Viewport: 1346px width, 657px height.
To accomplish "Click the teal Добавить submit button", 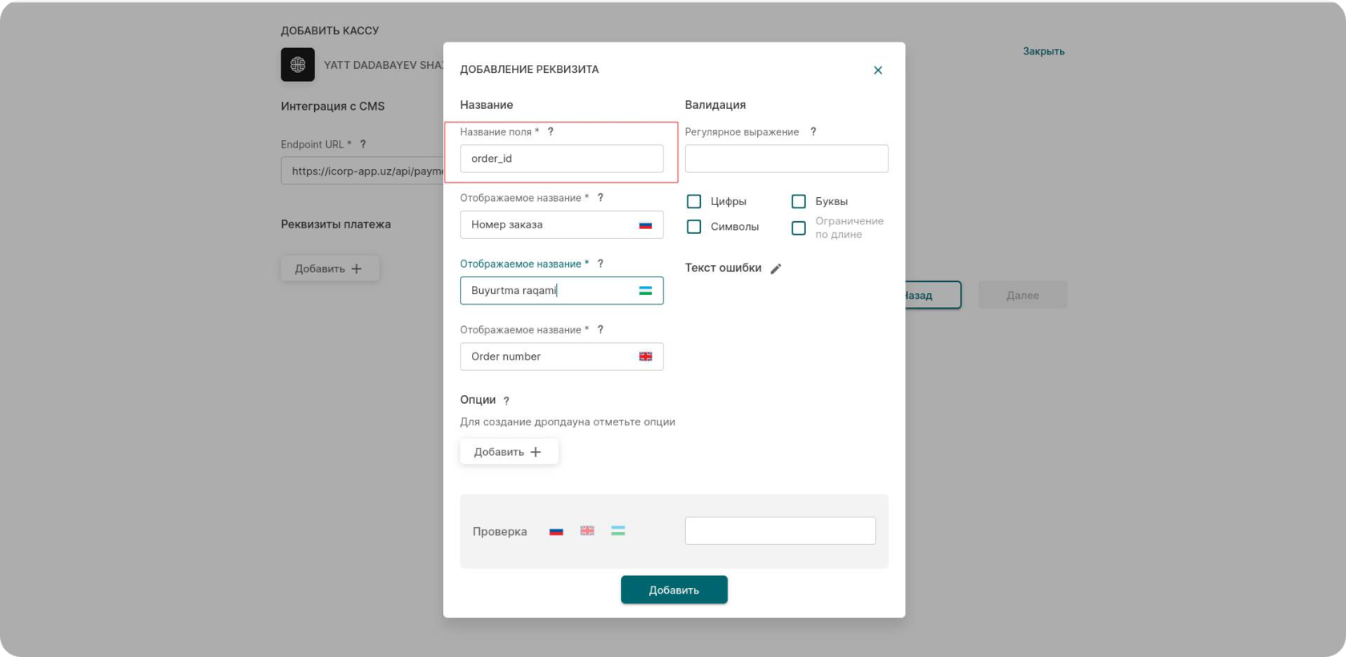I will pos(674,590).
